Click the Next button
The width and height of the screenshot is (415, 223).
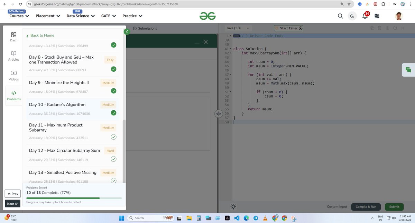click(x=12, y=204)
